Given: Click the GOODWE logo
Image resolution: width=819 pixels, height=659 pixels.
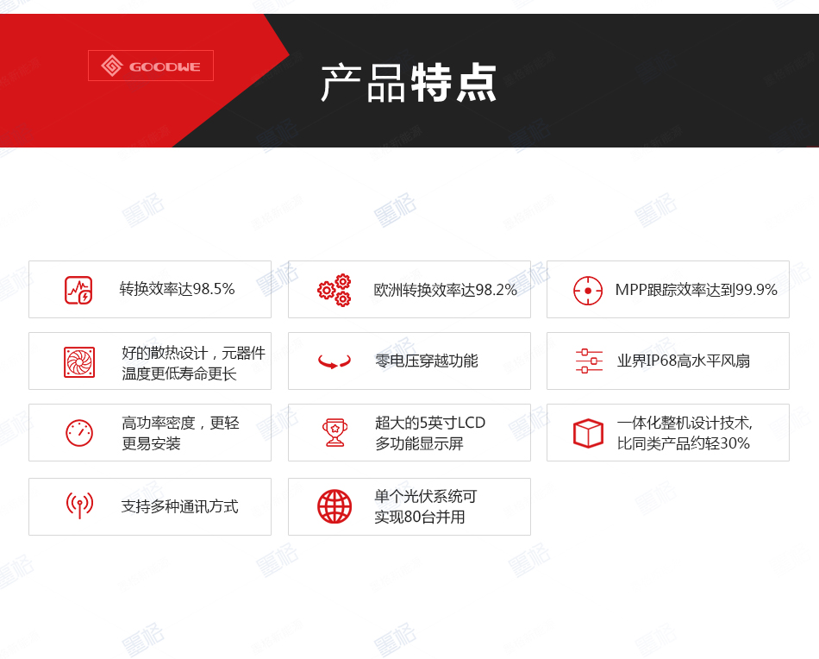Looking at the screenshot, I should pos(150,66).
